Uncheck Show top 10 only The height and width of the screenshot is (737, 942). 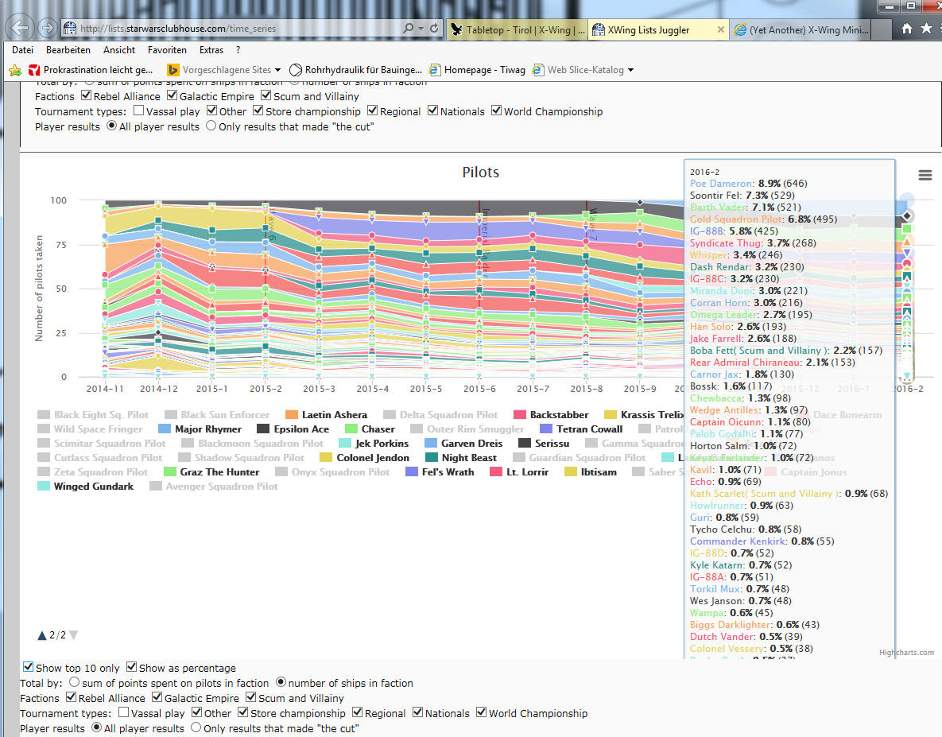coord(29,668)
